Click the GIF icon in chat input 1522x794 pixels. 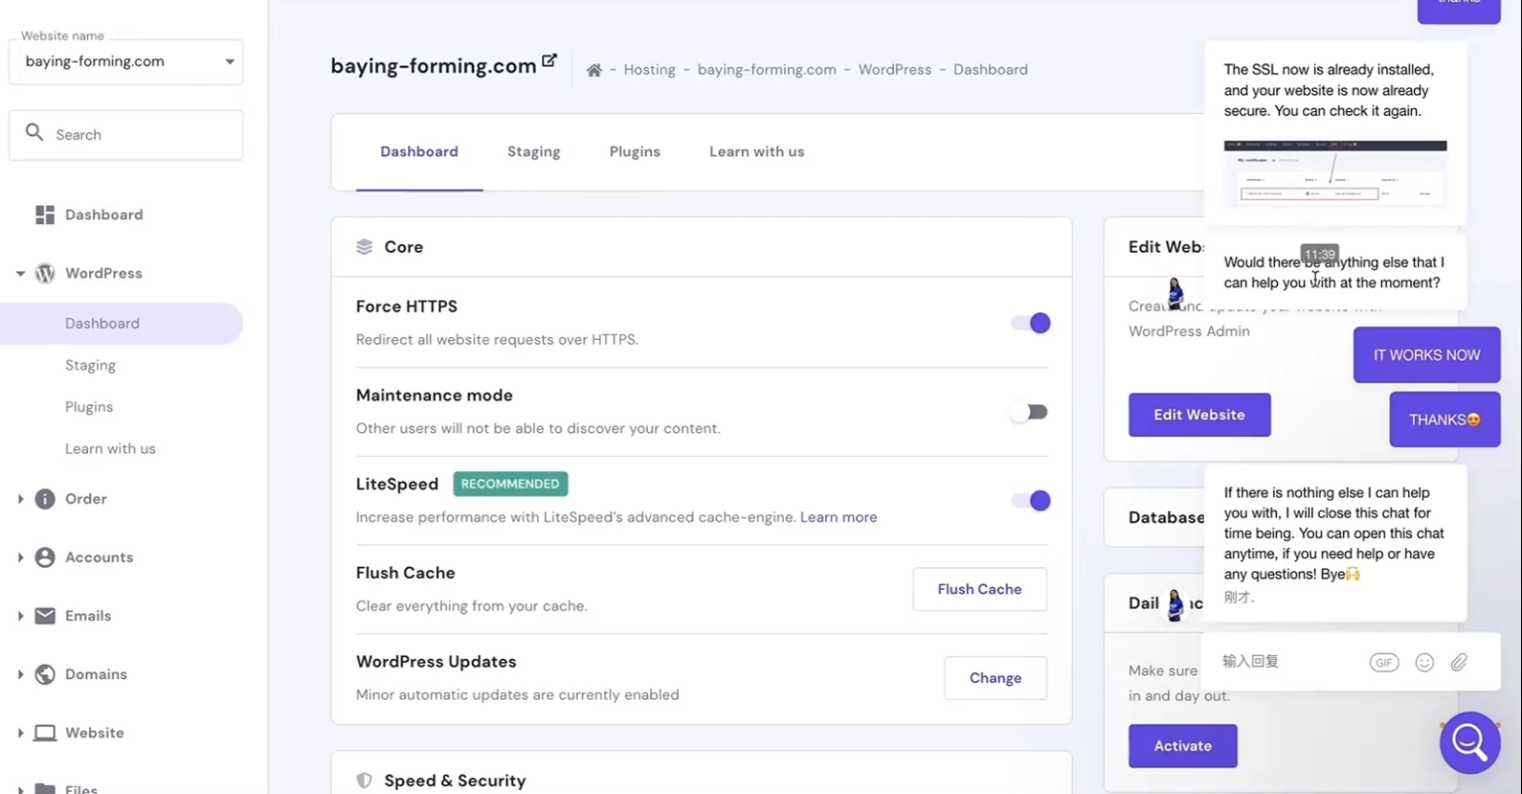pyautogui.click(x=1383, y=662)
